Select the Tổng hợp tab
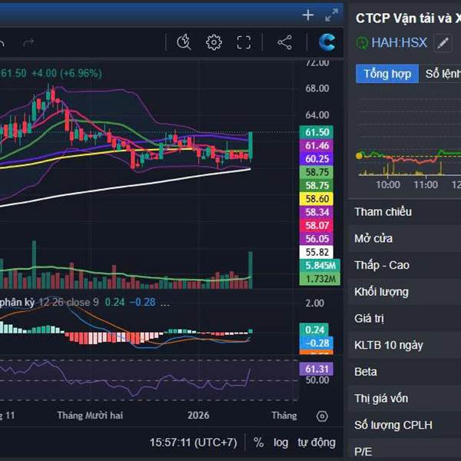This screenshot has height=461, width=461. pos(387,74)
